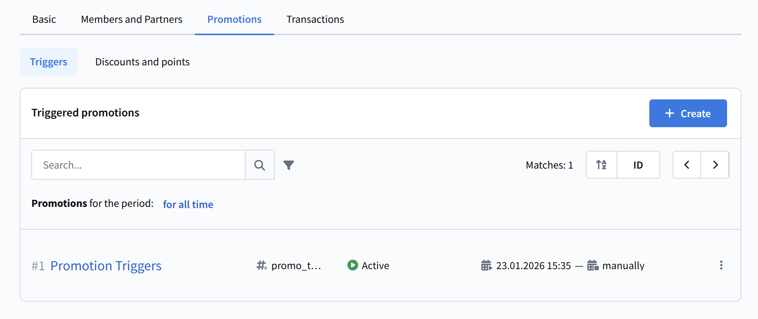Screen dimensions: 758x319
Task: Focus the Search input field
Action: [x=138, y=165]
